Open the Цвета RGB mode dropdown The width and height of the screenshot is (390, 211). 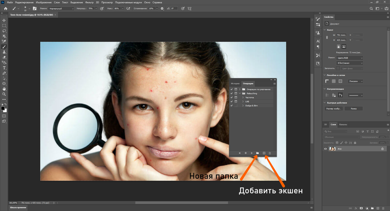(x=349, y=58)
